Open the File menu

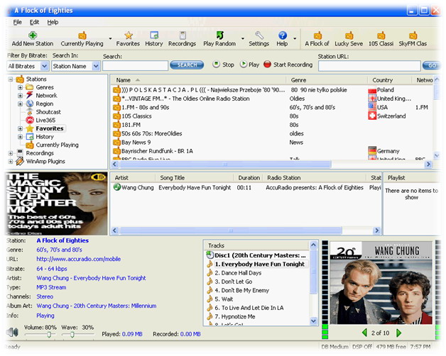[x=17, y=22]
